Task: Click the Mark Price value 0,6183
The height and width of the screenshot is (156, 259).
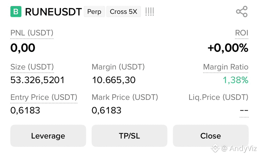Action: tap(106, 110)
